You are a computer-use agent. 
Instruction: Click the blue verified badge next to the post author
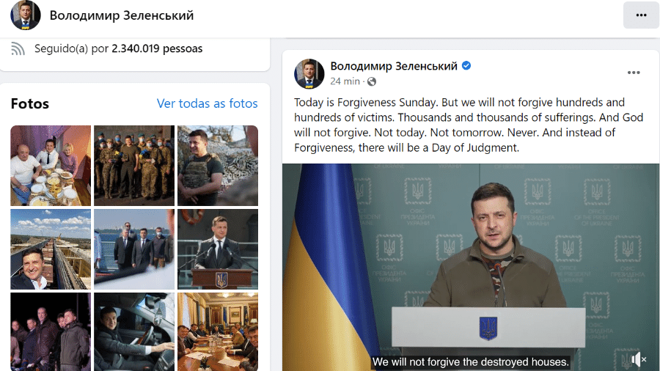[x=466, y=65]
